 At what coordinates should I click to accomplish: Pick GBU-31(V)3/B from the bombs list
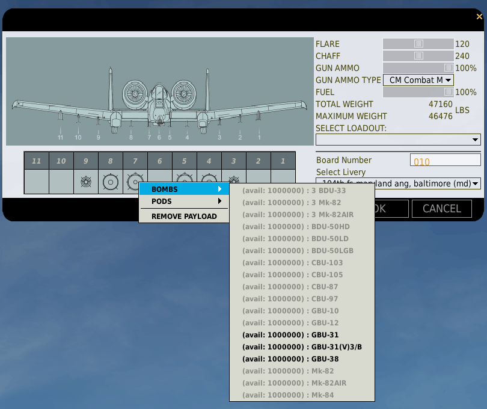pyautogui.click(x=302, y=347)
